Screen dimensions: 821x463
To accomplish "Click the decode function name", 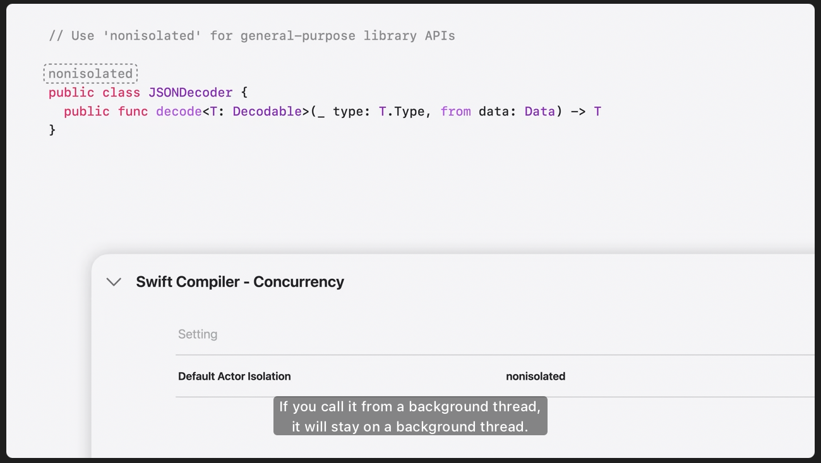I will pyautogui.click(x=179, y=112).
